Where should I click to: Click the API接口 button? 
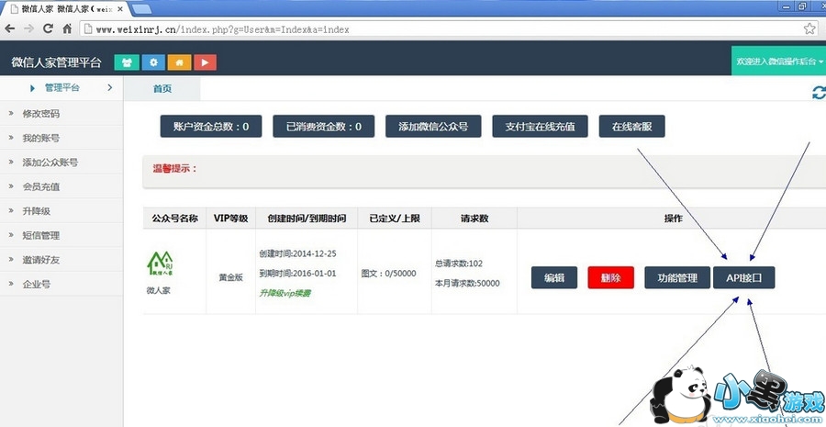743,278
